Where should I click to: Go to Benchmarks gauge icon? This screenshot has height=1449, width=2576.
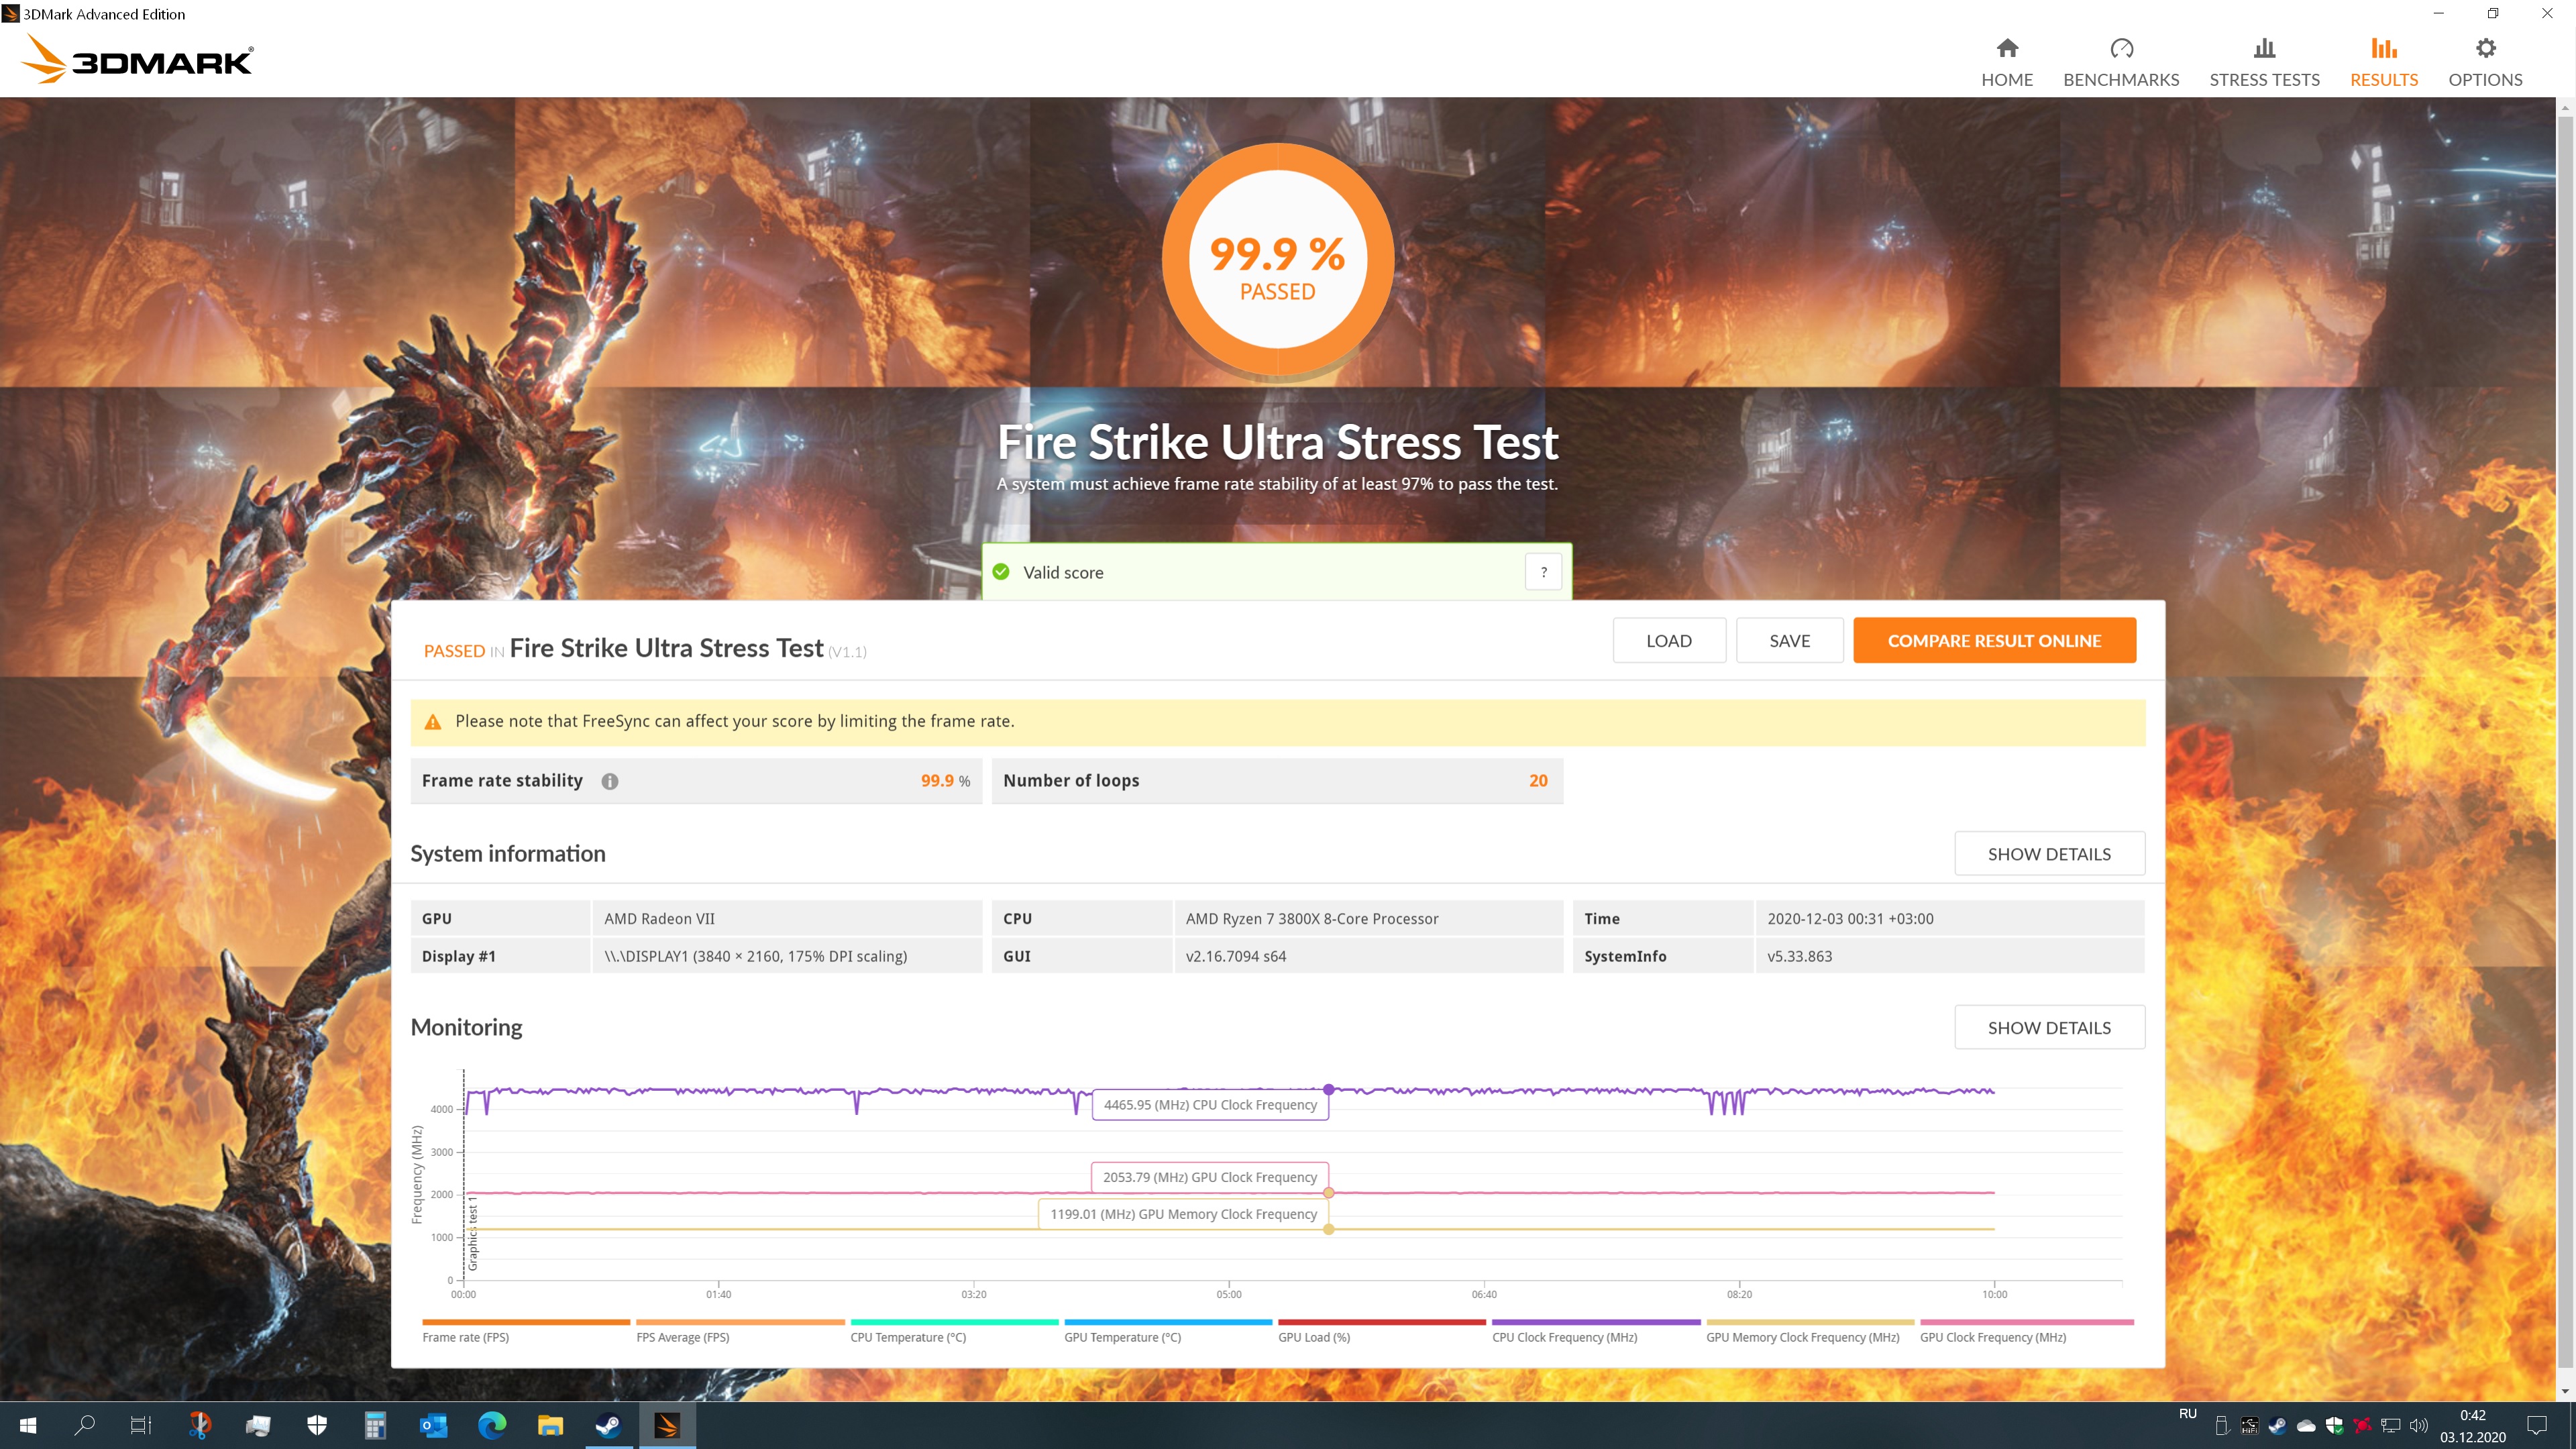(2120, 49)
